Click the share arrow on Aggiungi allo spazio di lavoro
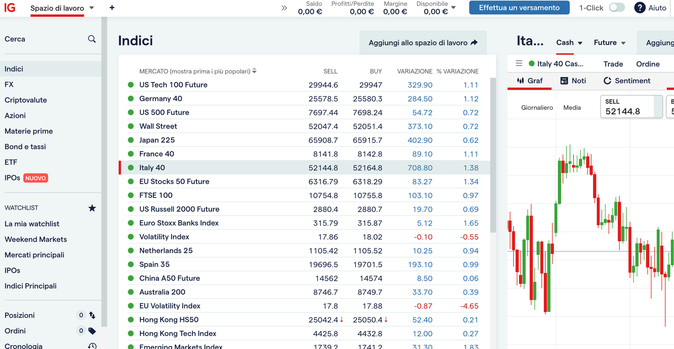 click(474, 43)
